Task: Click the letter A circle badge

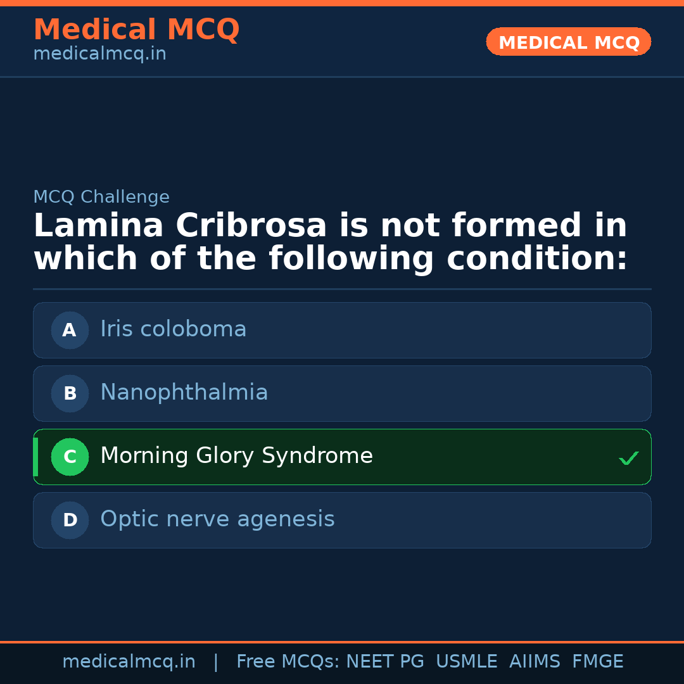Action: [x=70, y=330]
